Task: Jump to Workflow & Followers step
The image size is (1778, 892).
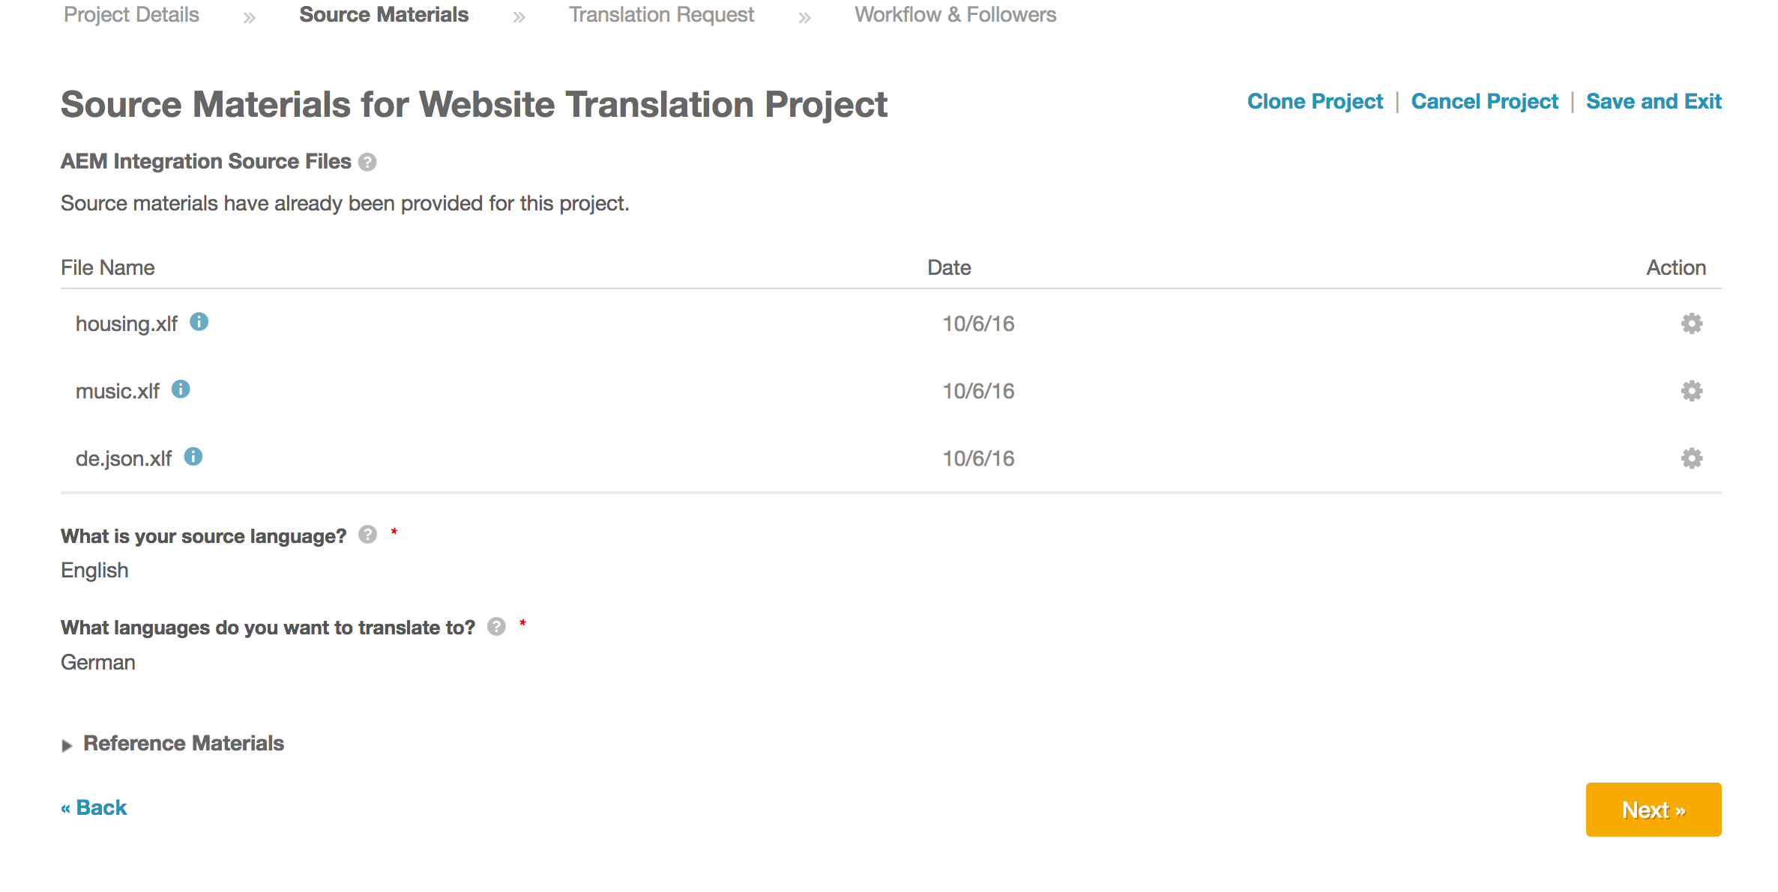Action: (955, 15)
